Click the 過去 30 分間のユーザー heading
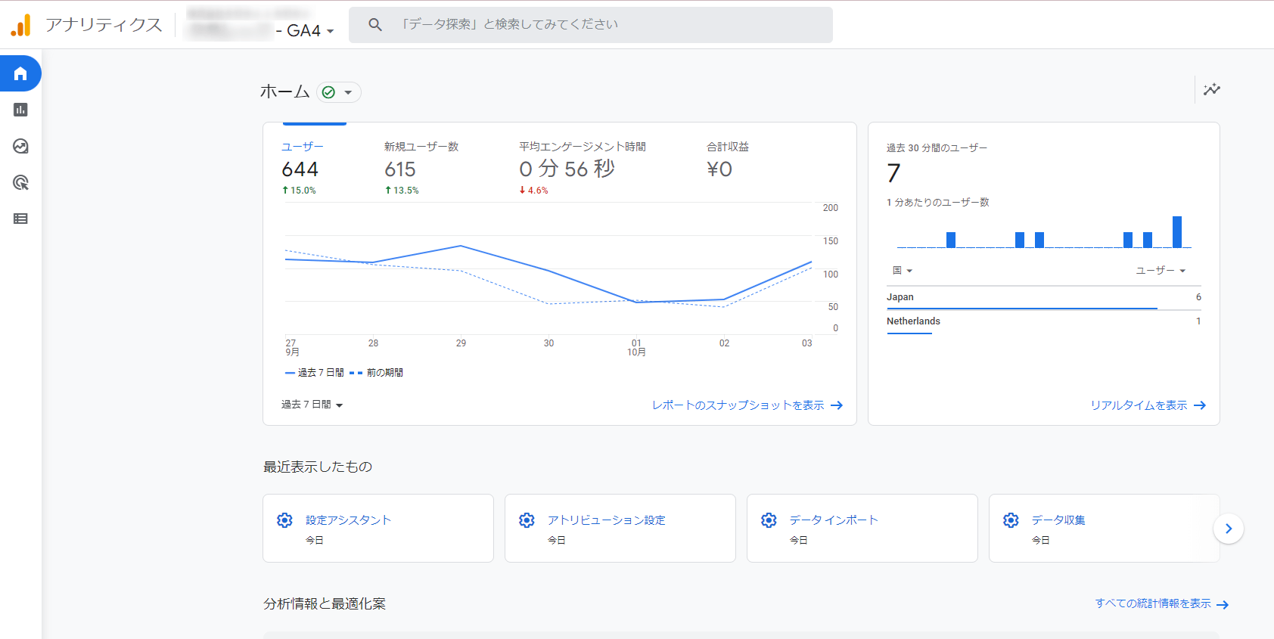This screenshot has height=639, width=1274. tap(937, 148)
